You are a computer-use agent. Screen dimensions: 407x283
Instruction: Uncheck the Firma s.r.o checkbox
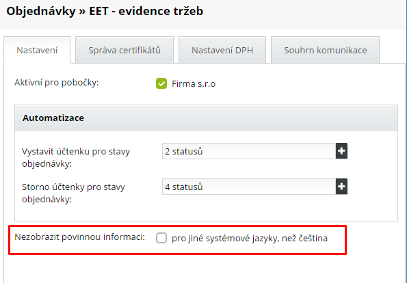[161, 83]
